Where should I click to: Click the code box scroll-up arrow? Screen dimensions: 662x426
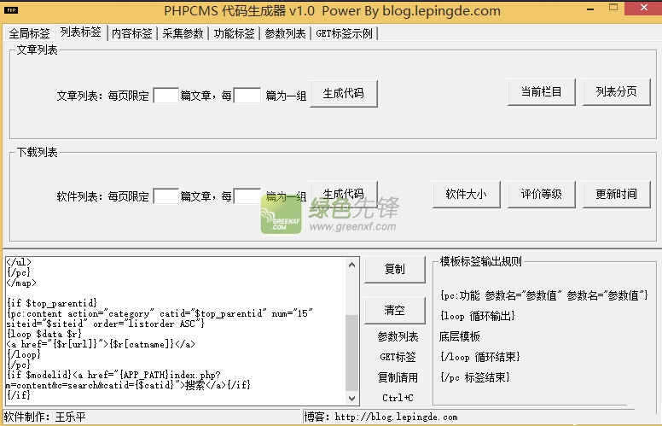pyautogui.click(x=351, y=265)
